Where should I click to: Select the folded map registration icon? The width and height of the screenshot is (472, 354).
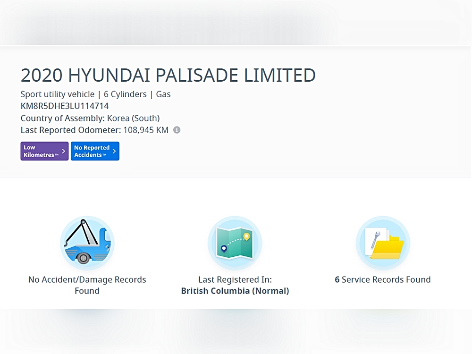coord(235,244)
